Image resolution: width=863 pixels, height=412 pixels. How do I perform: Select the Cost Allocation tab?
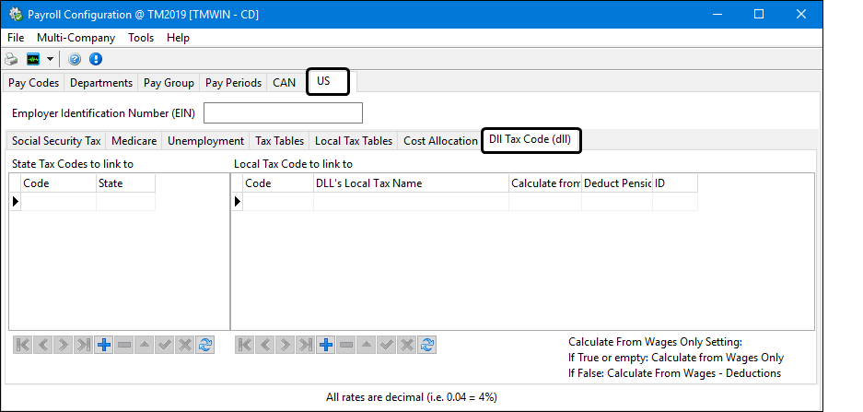pyautogui.click(x=440, y=141)
